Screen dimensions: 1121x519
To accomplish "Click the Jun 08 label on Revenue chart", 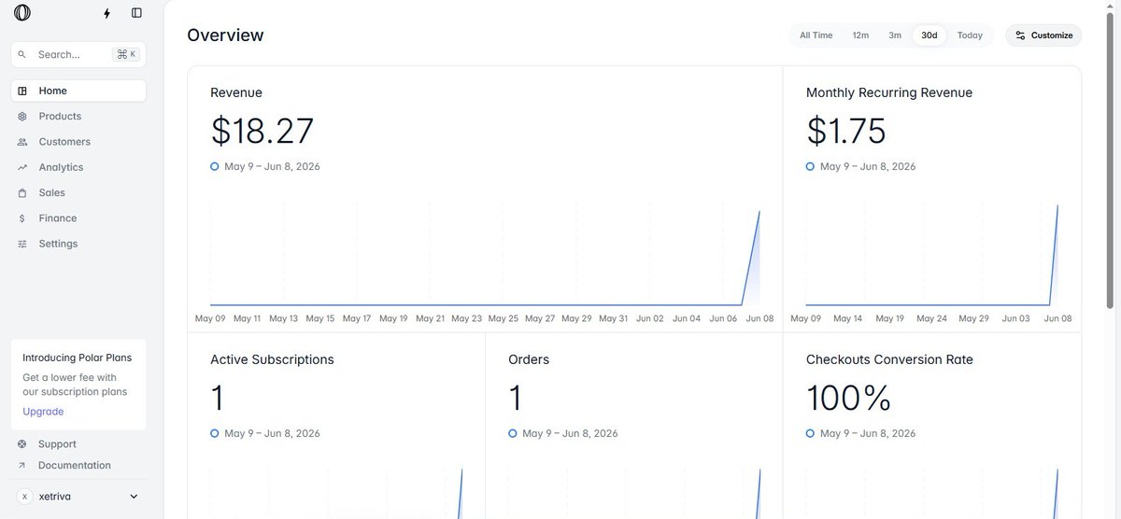I will coord(759,318).
